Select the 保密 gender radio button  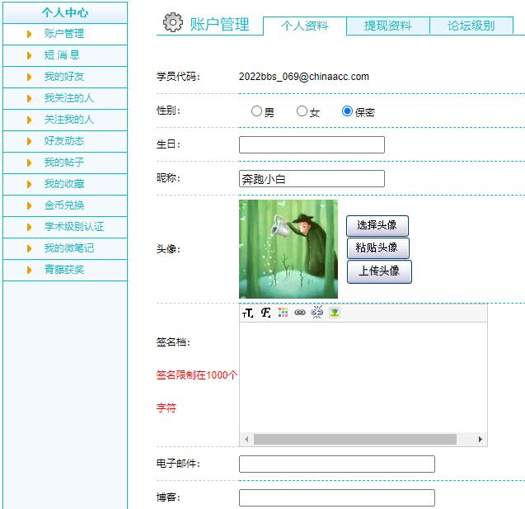pyautogui.click(x=347, y=111)
